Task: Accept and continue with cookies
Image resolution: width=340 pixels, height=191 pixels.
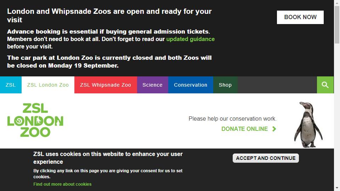Action: tap(266, 158)
